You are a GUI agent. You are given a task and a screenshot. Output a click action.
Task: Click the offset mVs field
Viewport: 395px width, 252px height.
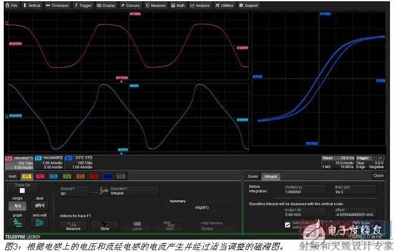[x=355, y=212]
